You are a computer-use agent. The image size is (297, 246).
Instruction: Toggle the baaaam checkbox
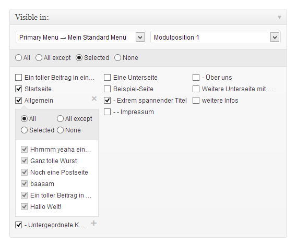pos(24,184)
